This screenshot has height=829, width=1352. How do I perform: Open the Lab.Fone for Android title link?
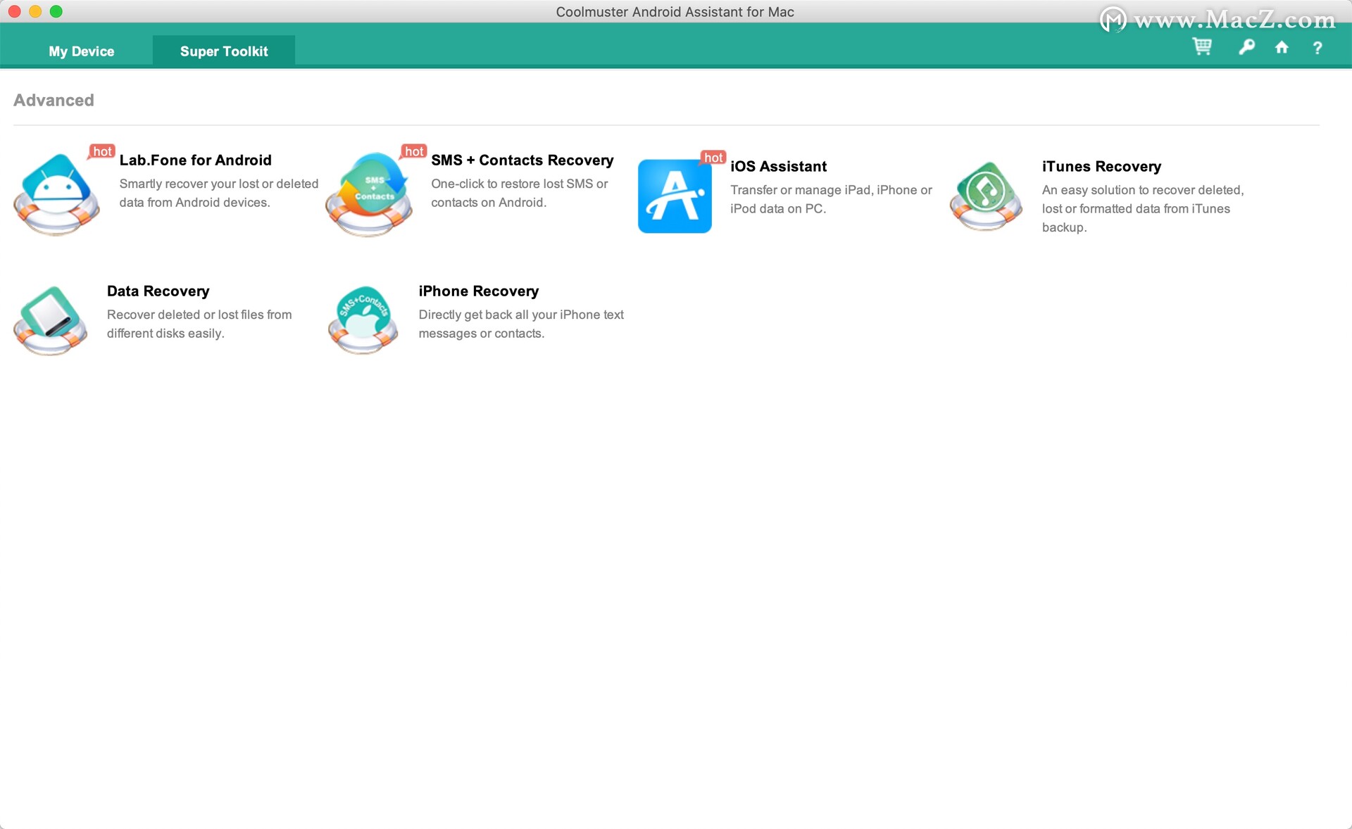pos(195,160)
